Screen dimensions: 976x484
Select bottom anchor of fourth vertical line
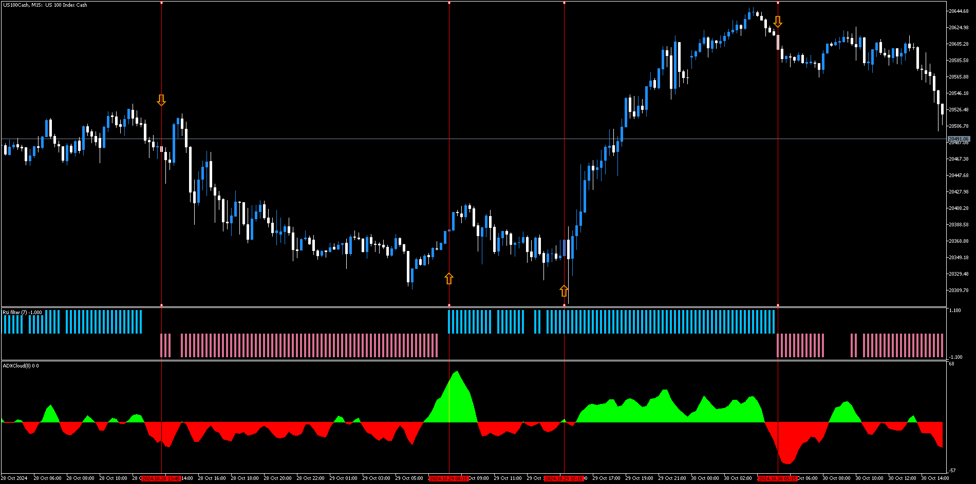tap(778, 305)
